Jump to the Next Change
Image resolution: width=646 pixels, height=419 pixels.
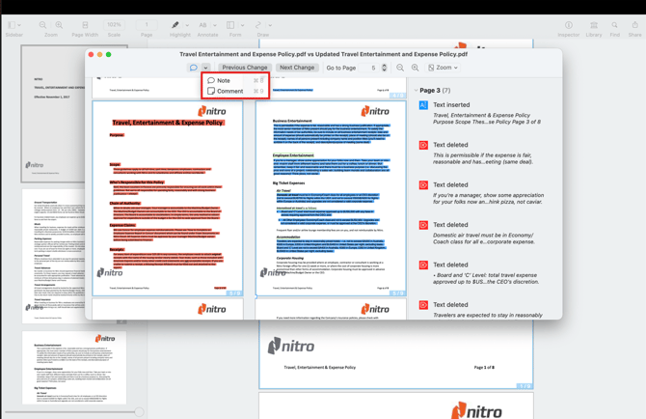(x=297, y=68)
